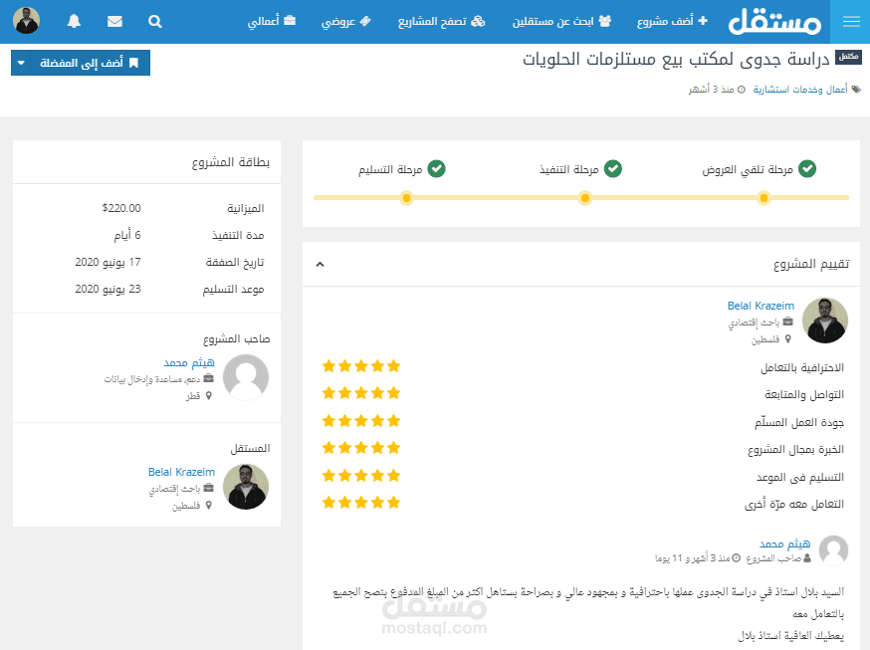Click the Mostaql logo
This screenshot has width=870, height=650.
775,21
